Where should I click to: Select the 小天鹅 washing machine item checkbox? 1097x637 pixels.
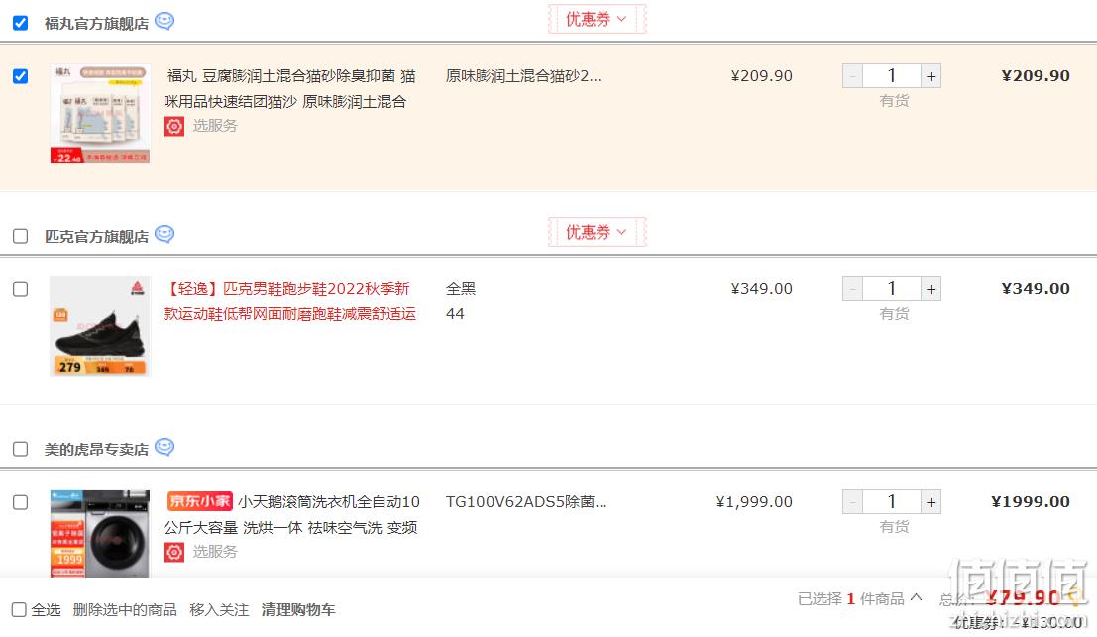(20, 502)
